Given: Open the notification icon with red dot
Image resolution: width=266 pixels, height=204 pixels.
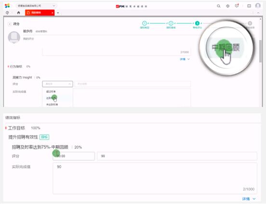Looking at the screenshot, I should tap(237, 6).
